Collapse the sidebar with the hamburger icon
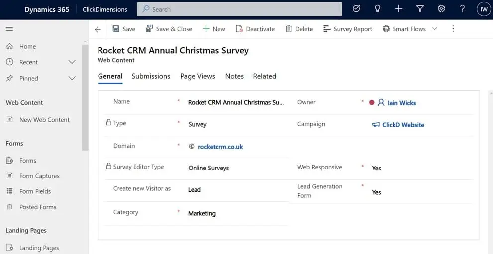This screenshot has width=493, height=254. coord(9,29)
